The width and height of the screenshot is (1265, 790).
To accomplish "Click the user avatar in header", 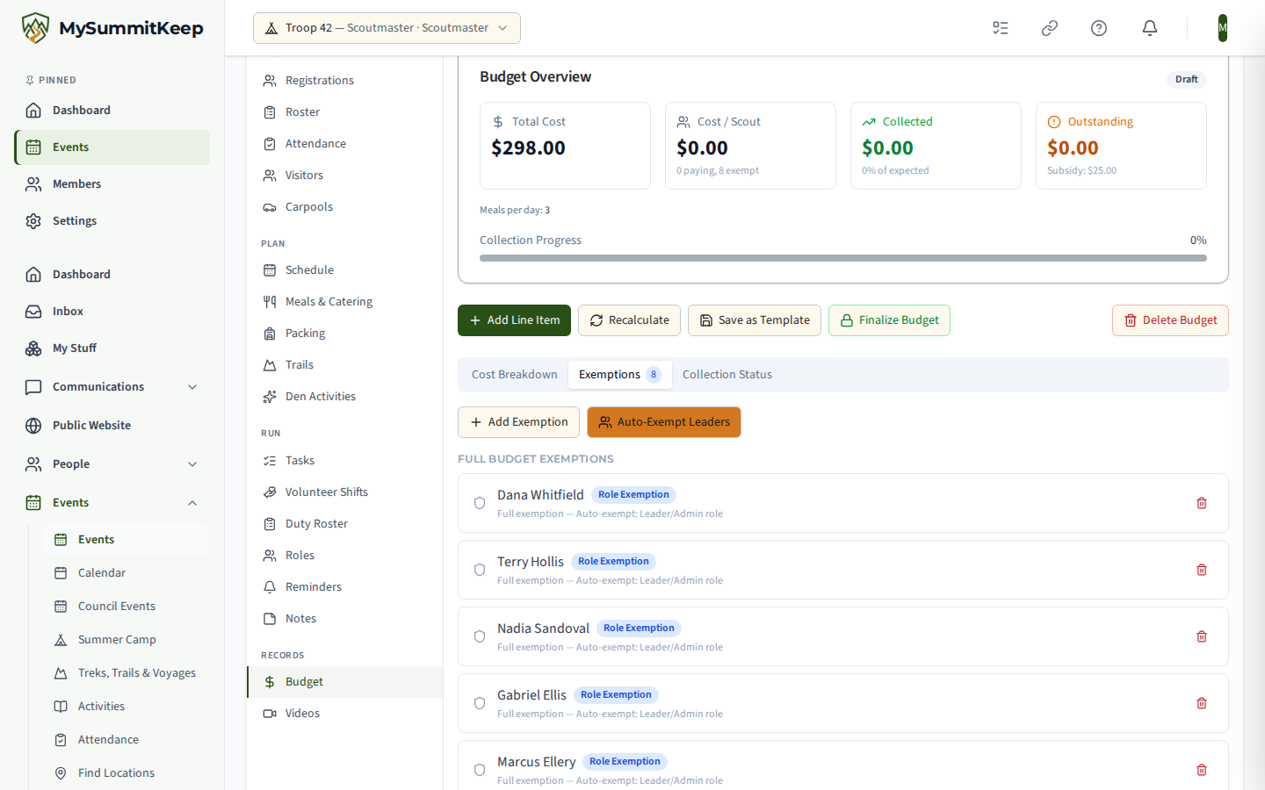I will click(1223, 28).
